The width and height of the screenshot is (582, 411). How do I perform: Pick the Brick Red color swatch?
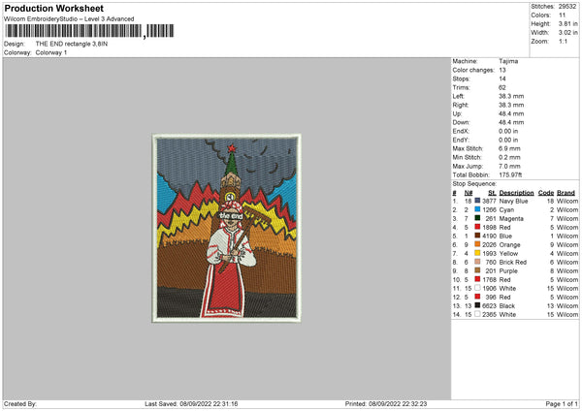477,262
